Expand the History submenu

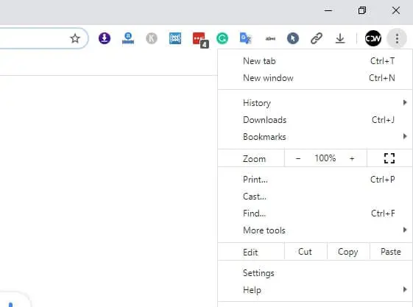(315, 102)
